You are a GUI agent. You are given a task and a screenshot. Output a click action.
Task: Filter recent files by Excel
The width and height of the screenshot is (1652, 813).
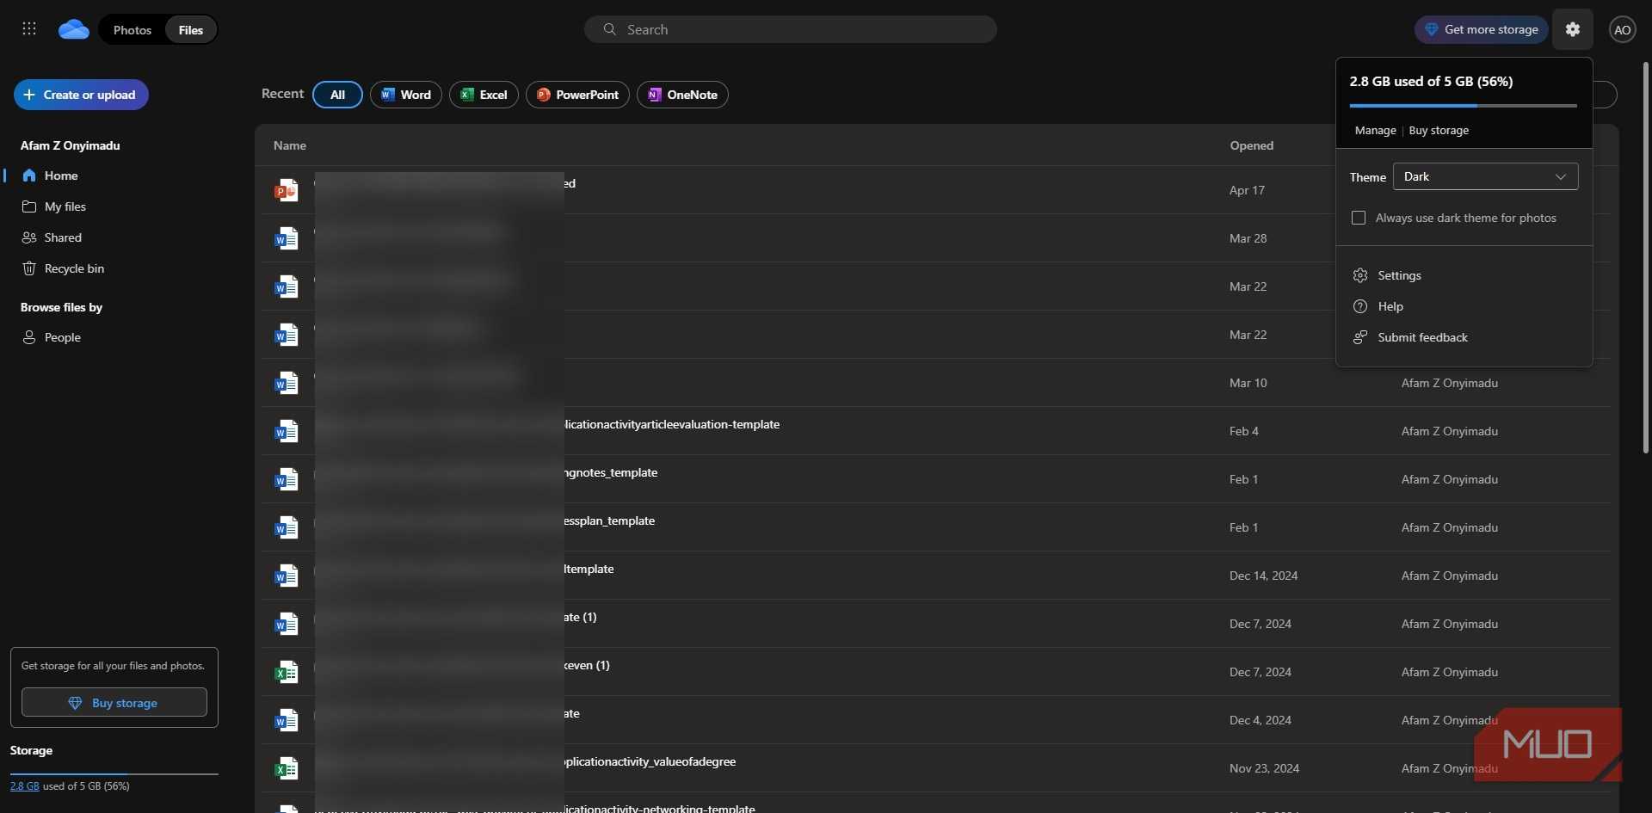tap(484, 95)
